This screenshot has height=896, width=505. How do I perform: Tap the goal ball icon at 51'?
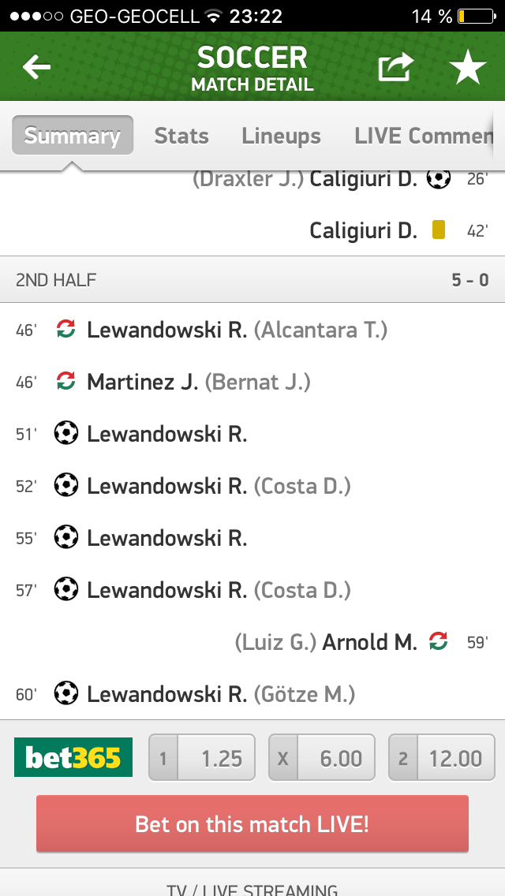pyautogui.click(x=66, y=433)
